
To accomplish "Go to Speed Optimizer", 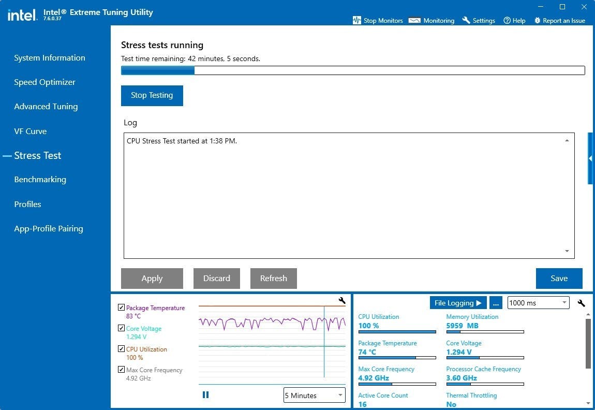I will [45, 82].
